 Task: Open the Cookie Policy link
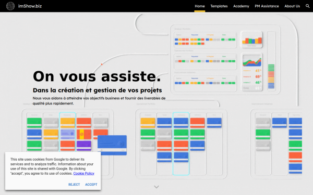click(84, 173)
